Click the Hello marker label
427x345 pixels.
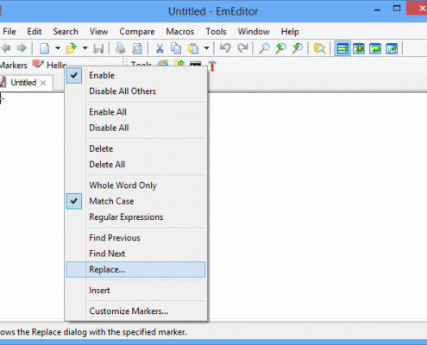pos(57,66)
